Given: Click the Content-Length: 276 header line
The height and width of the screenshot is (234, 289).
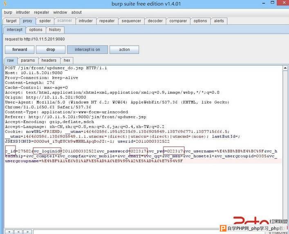Looking at the screenshot, I should [x=30, y=83].
